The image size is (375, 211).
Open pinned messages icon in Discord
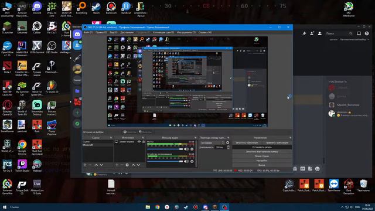pos(304,33)
